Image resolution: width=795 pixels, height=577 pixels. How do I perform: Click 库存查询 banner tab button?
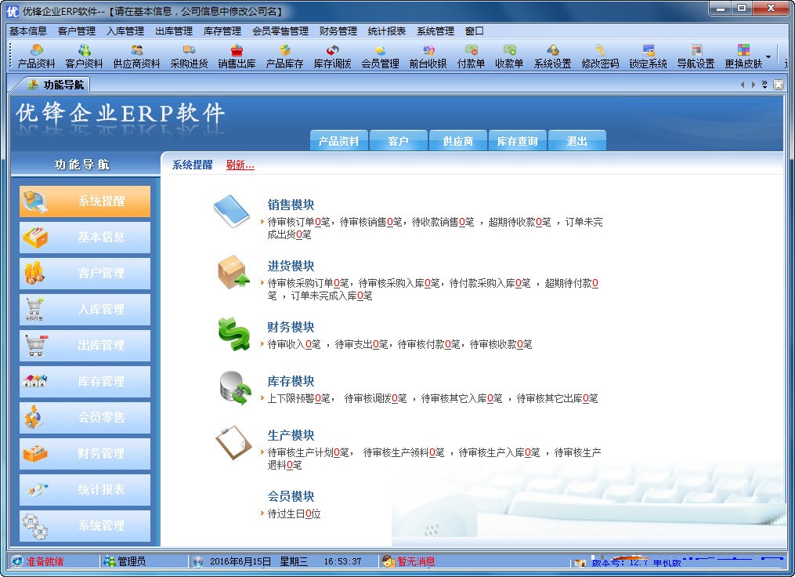[517, 141]
